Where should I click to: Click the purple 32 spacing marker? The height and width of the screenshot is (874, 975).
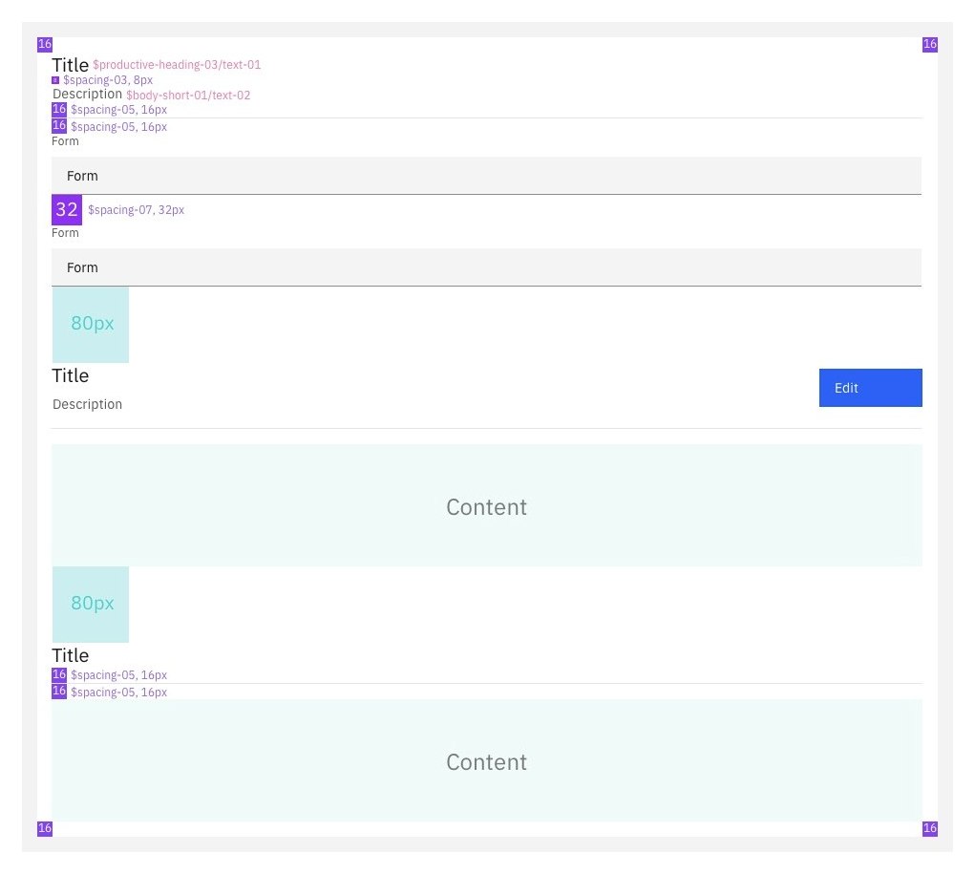pos(67,209)
